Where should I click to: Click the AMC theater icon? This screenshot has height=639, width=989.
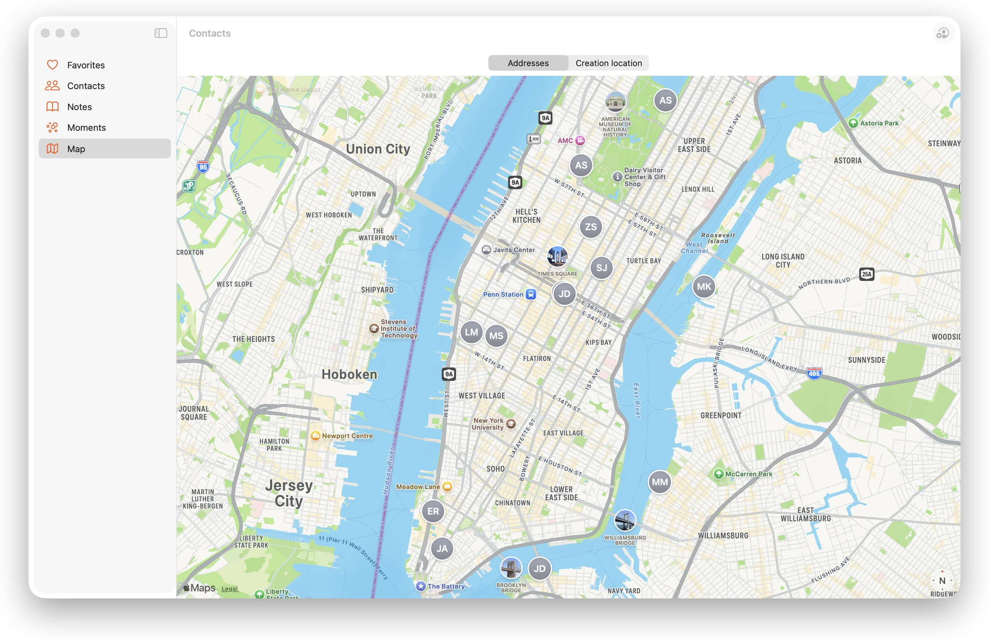pos(580,140)
